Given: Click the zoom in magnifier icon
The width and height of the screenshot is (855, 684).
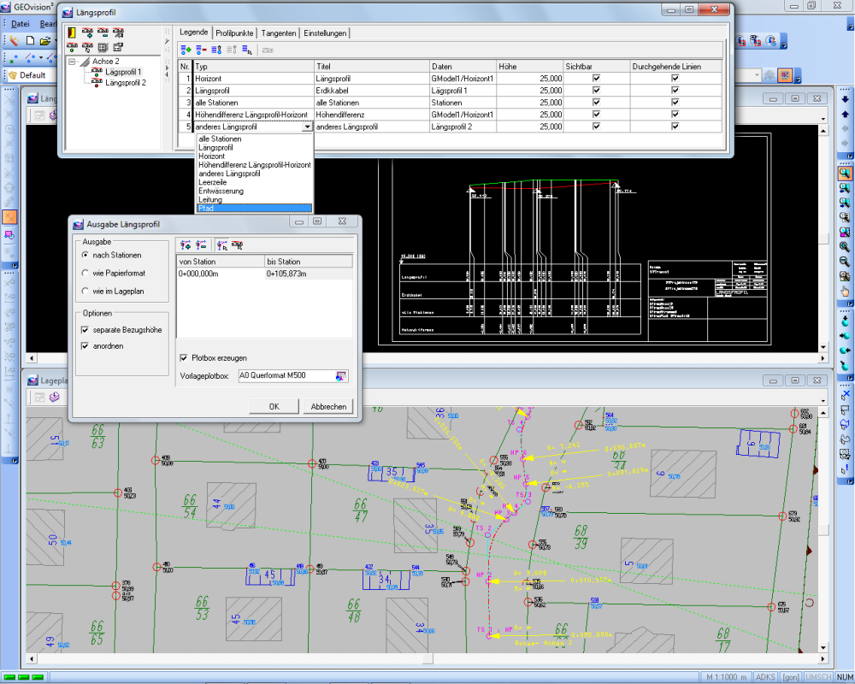Looking at the screenshot, I should 845,247.
